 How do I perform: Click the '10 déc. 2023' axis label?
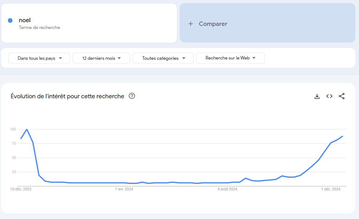pyautogui.click(x=21, y=189)
